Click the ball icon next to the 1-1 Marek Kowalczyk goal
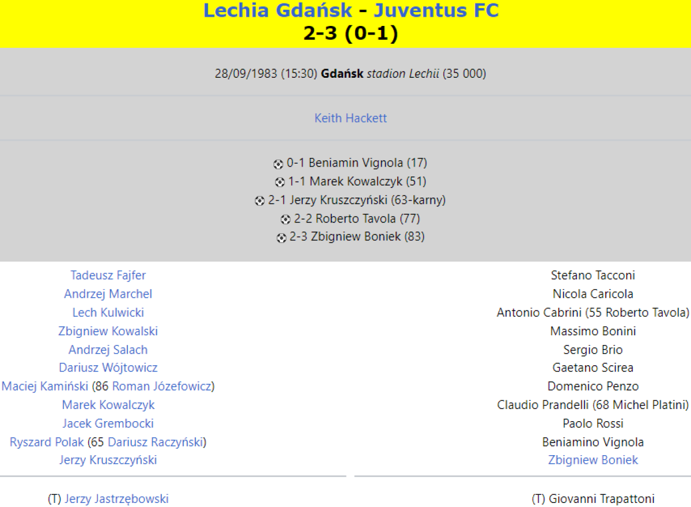Screen dimensions: 691x507 pos(280,183)
